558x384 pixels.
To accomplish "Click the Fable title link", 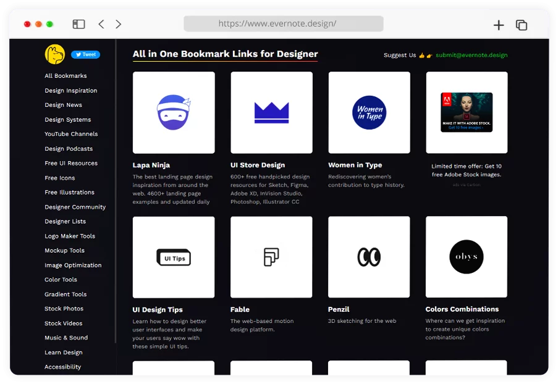I will [x=240, y=309].
